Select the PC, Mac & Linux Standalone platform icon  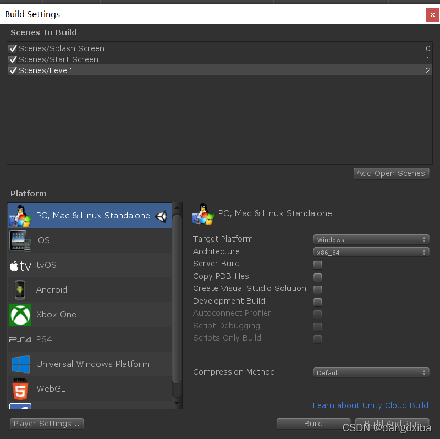click(20, 216)
